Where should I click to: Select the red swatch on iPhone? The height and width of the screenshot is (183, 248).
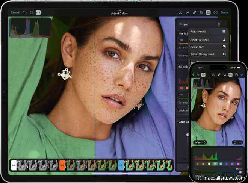point(197,164)
